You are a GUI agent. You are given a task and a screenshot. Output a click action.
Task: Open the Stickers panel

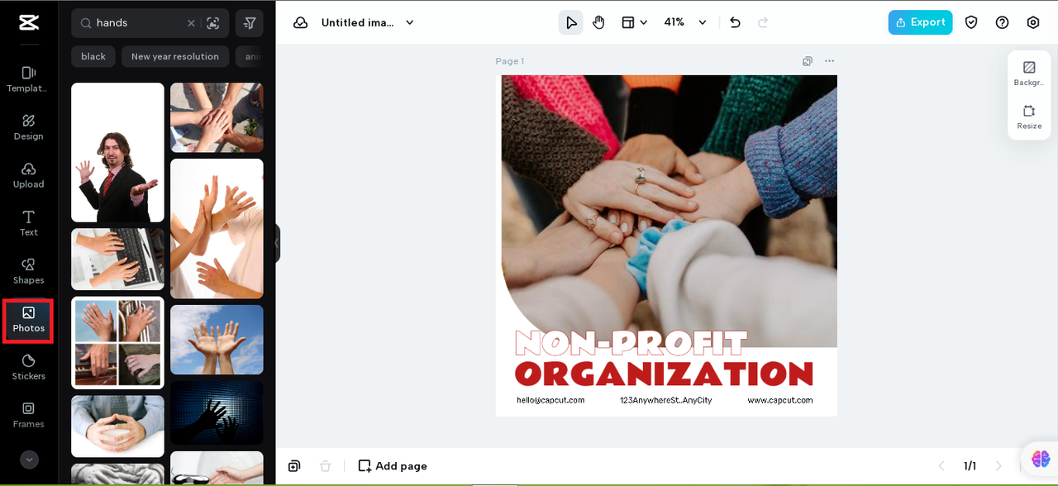(x=29, y=367)
